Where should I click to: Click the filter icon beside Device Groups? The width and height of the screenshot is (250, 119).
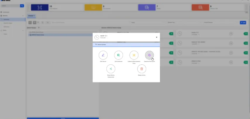click(39, 28)
